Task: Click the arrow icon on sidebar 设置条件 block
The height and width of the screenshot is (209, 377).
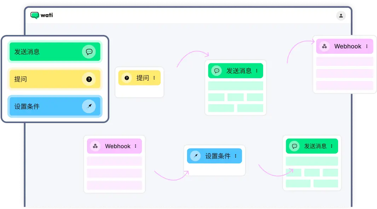Action: click(x=89, y=106)
